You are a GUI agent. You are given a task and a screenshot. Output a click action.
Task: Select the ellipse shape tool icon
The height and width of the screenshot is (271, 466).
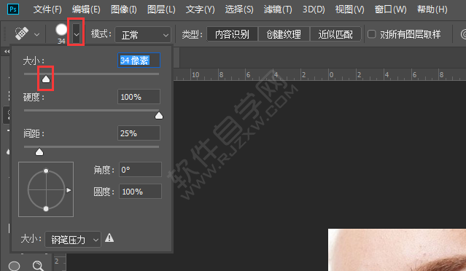[15, 266]
